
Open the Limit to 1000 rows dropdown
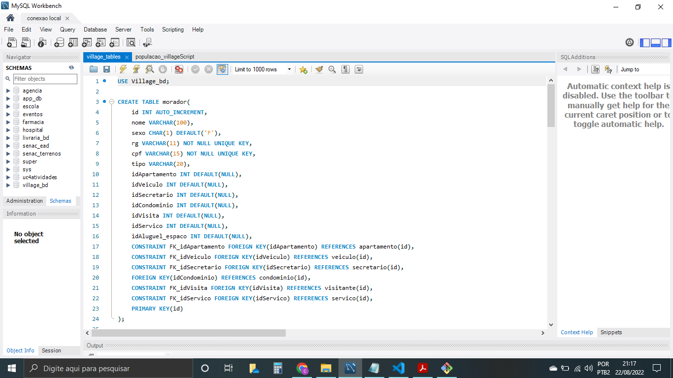[x=290, y=69]
